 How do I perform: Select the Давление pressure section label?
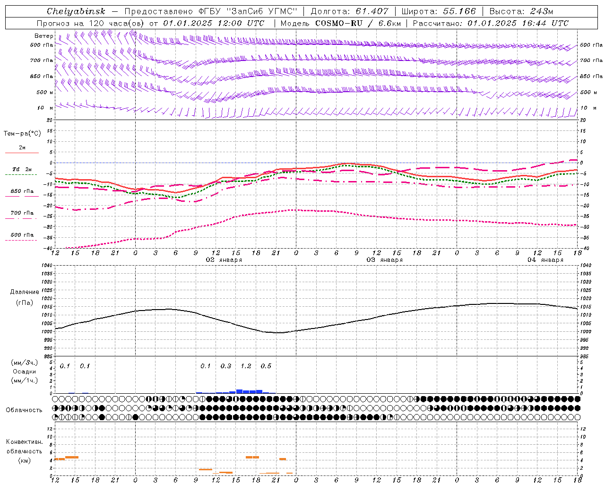[25, 292]
